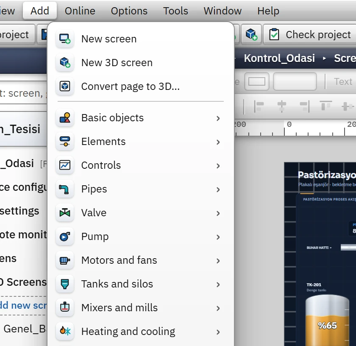Click the Convert page to 3D icon
356x346 pixels.
[65, 86]
